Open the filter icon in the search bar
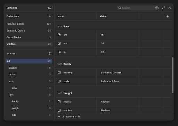This screenshot has height=126, width=178. (x=157, y=8)
